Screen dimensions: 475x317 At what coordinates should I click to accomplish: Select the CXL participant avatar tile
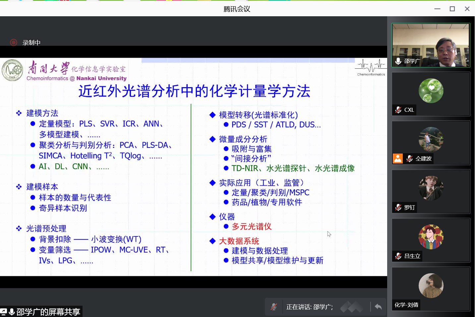click(x=431, y=91)
